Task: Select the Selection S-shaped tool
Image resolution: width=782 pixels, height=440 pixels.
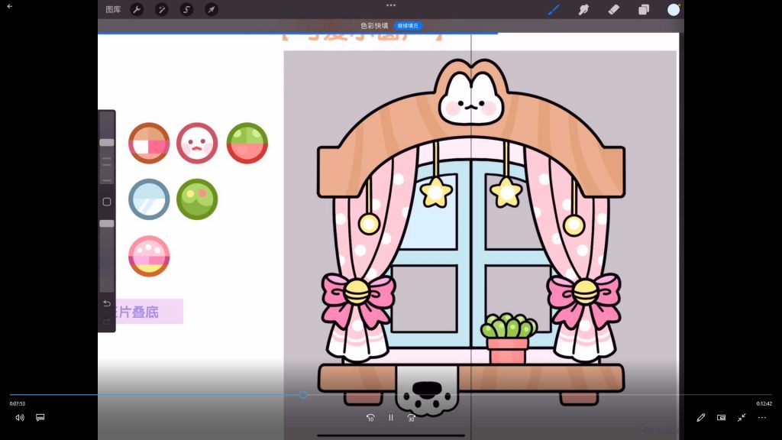Action: tap(186, 10)
